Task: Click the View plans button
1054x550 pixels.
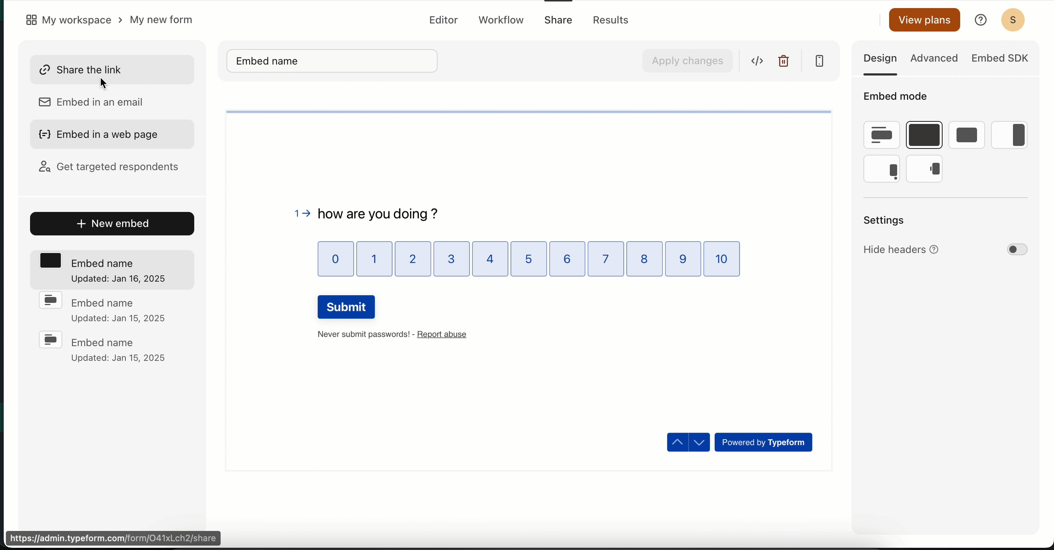Action: click(924, 20)
